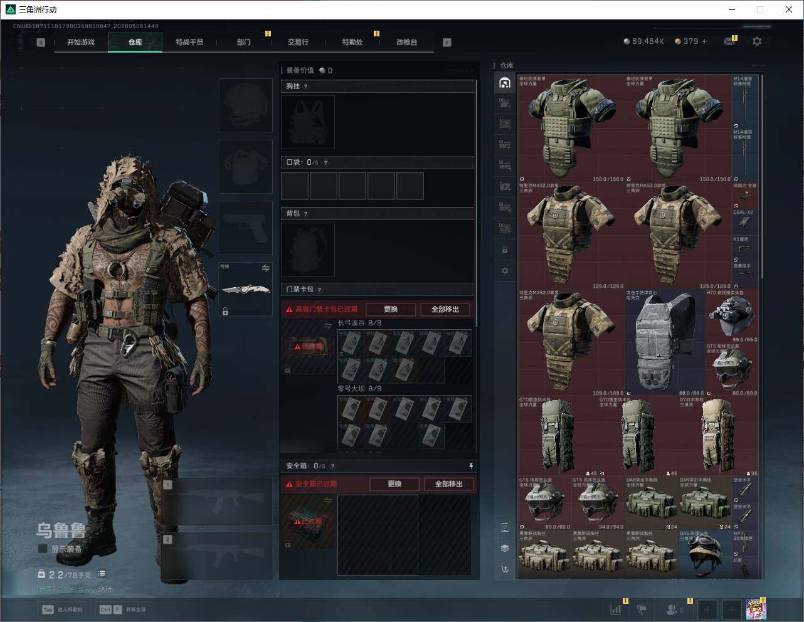The image size is (804, 622).
Task: Select the armor with 109.0/109.0 durability
Action: coord(571,342)
